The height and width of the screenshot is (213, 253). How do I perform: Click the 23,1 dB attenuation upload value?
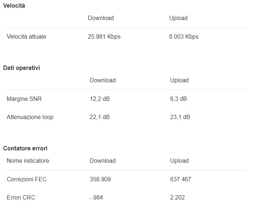click(x=180, y=117)
